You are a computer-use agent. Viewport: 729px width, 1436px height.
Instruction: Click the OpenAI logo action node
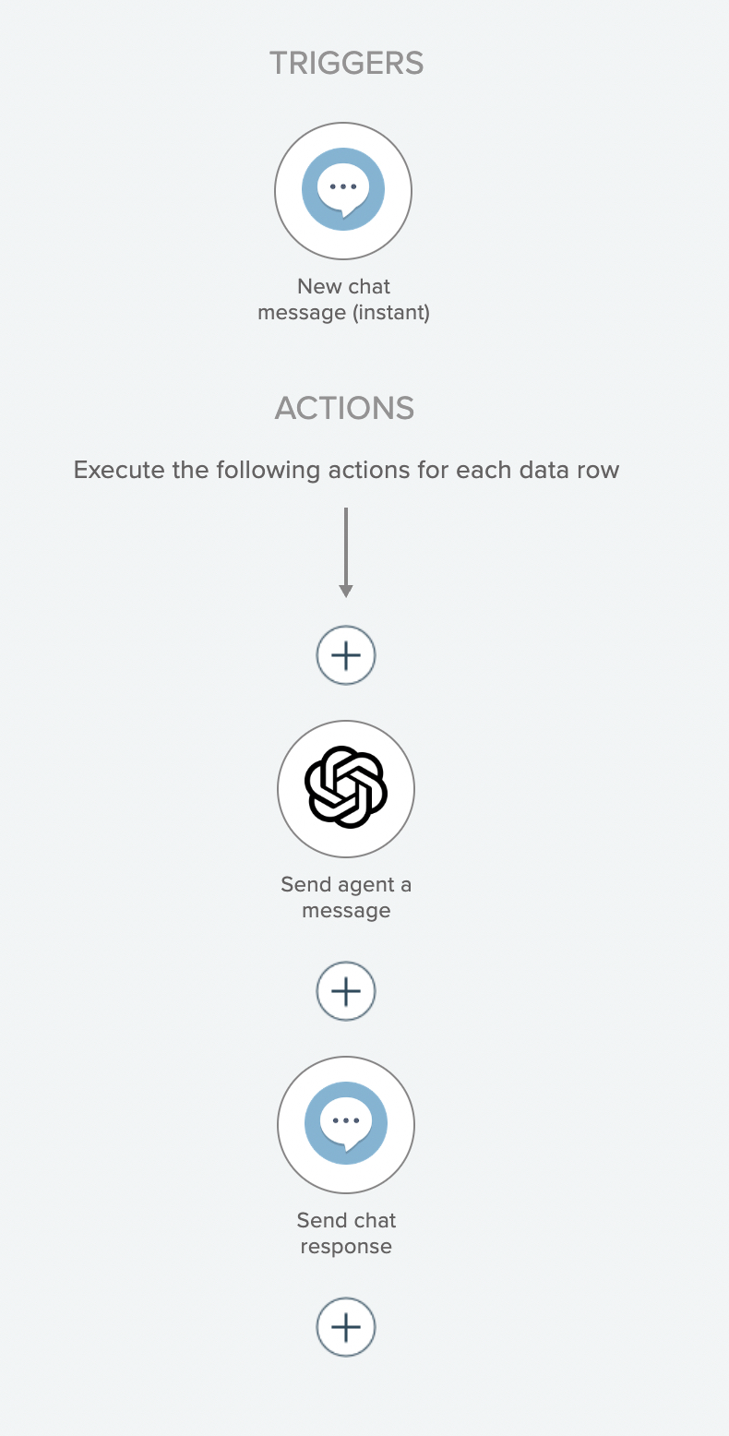coord(346,787)
